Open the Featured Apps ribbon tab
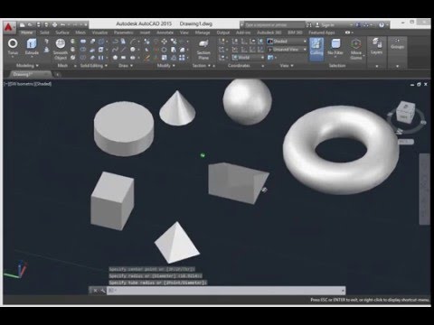 click(x=321, y=32)
